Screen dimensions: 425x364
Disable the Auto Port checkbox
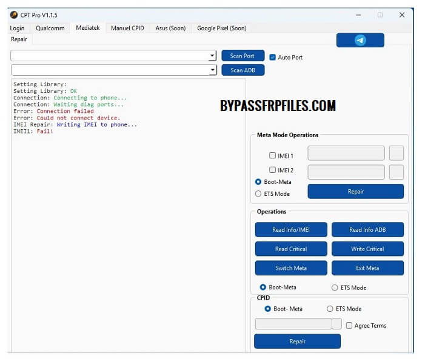coord(272,57)
